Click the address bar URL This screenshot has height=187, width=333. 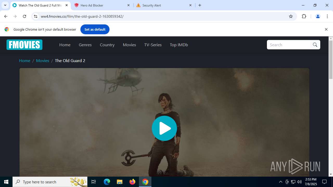[x=82, y=16]
